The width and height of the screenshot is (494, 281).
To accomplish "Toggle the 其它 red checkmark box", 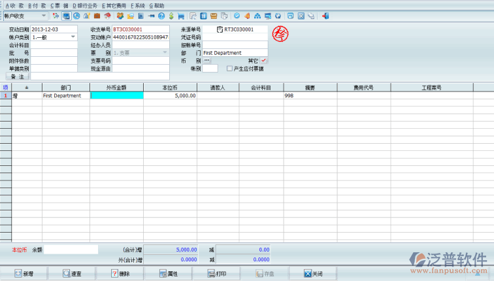I will tap(264, 60).
